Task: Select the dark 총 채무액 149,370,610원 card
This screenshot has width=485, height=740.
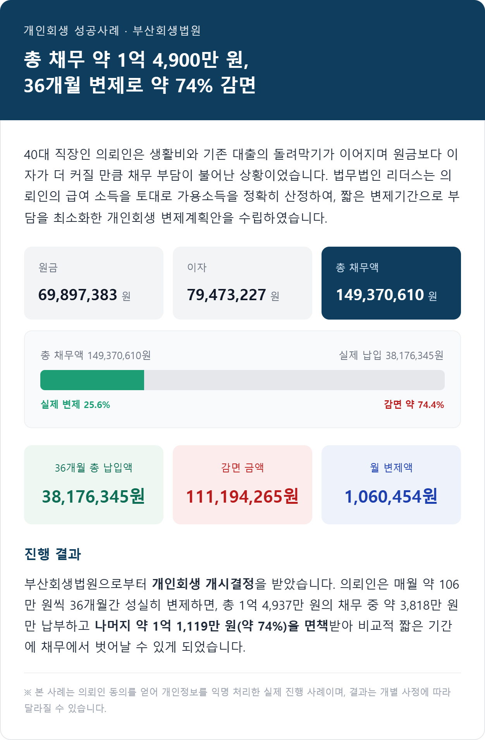Action: 391,283
